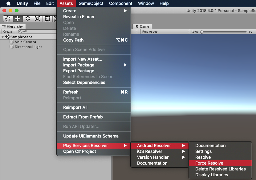The width and height of the screenshot is (256, 180).
Task: Choose Copy Path
Action: tap(94, 40)
